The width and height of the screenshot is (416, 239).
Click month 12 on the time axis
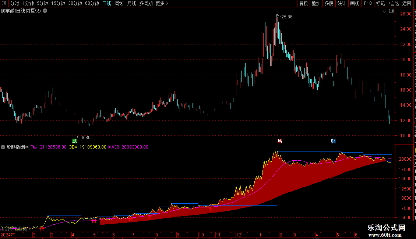point(239,235)
